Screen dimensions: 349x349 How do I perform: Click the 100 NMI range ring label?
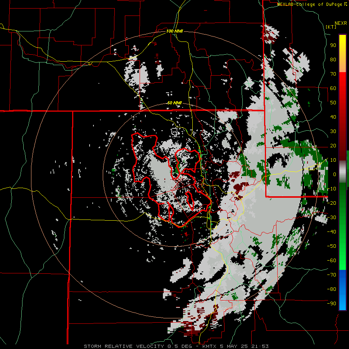174,31
